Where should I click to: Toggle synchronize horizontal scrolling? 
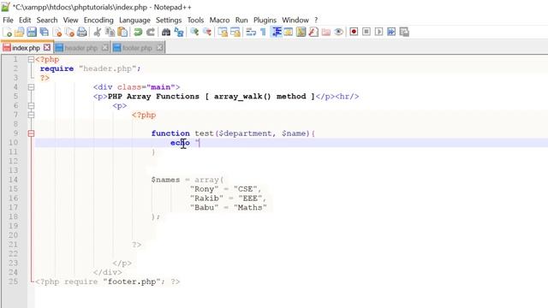pos(235,33)
